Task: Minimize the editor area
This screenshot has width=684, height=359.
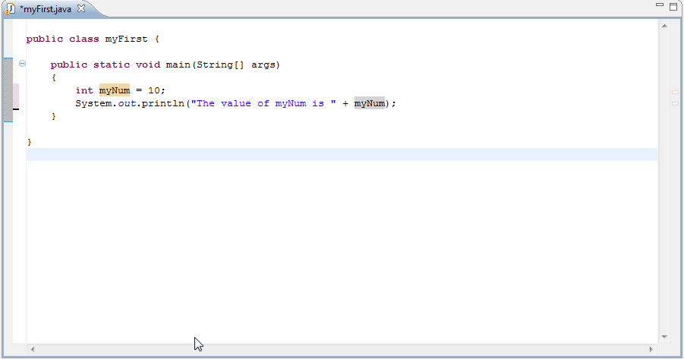Action: pos(658,6)
